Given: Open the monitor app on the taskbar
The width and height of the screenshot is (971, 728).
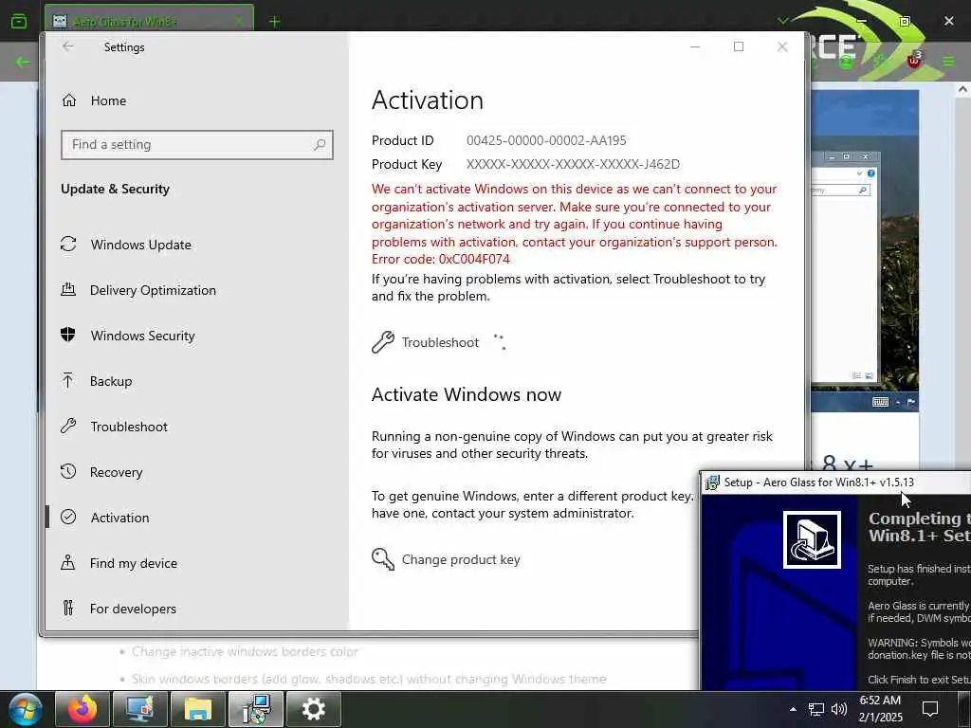Looking at the screenshot, I should [140, 709].
